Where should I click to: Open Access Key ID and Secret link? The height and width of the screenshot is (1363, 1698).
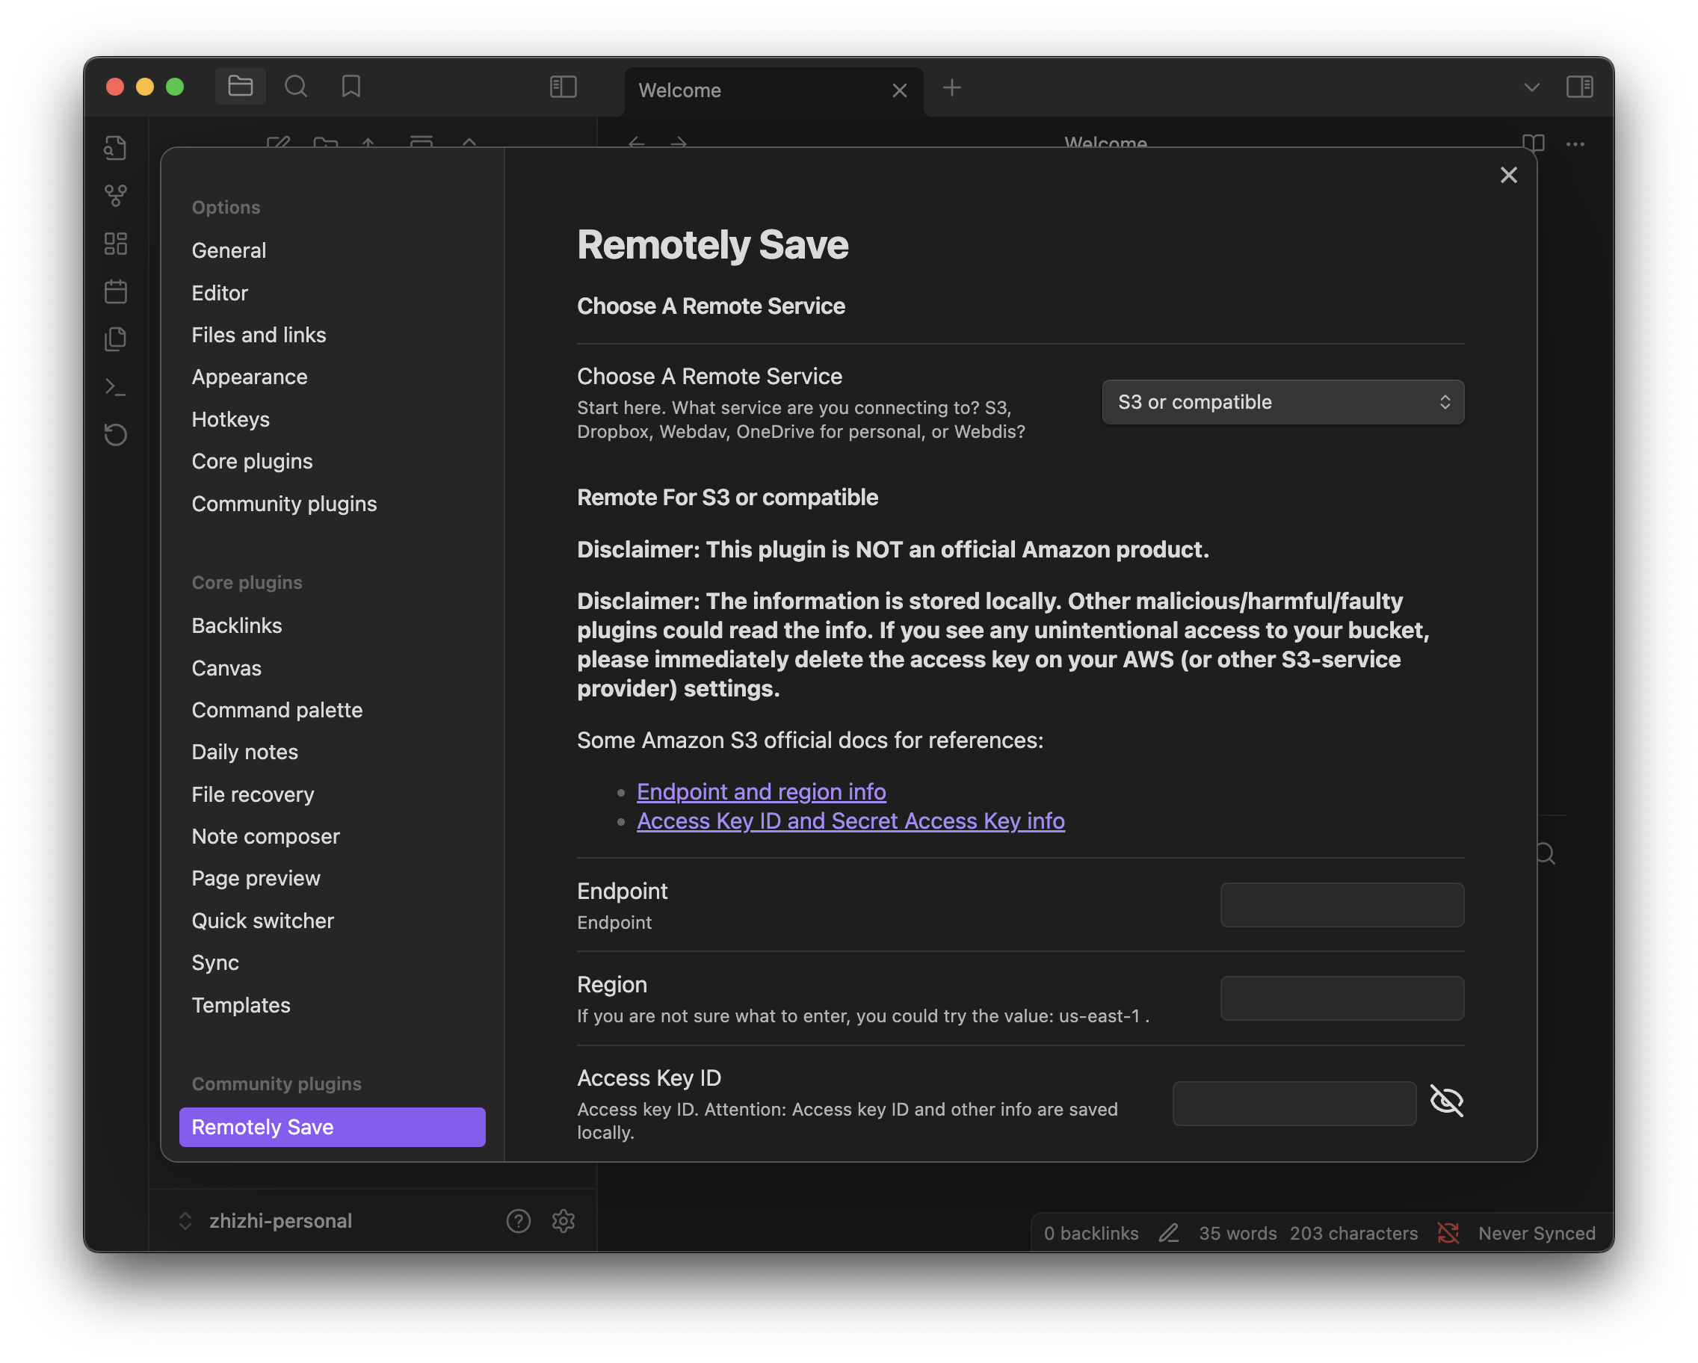[850, 820]
